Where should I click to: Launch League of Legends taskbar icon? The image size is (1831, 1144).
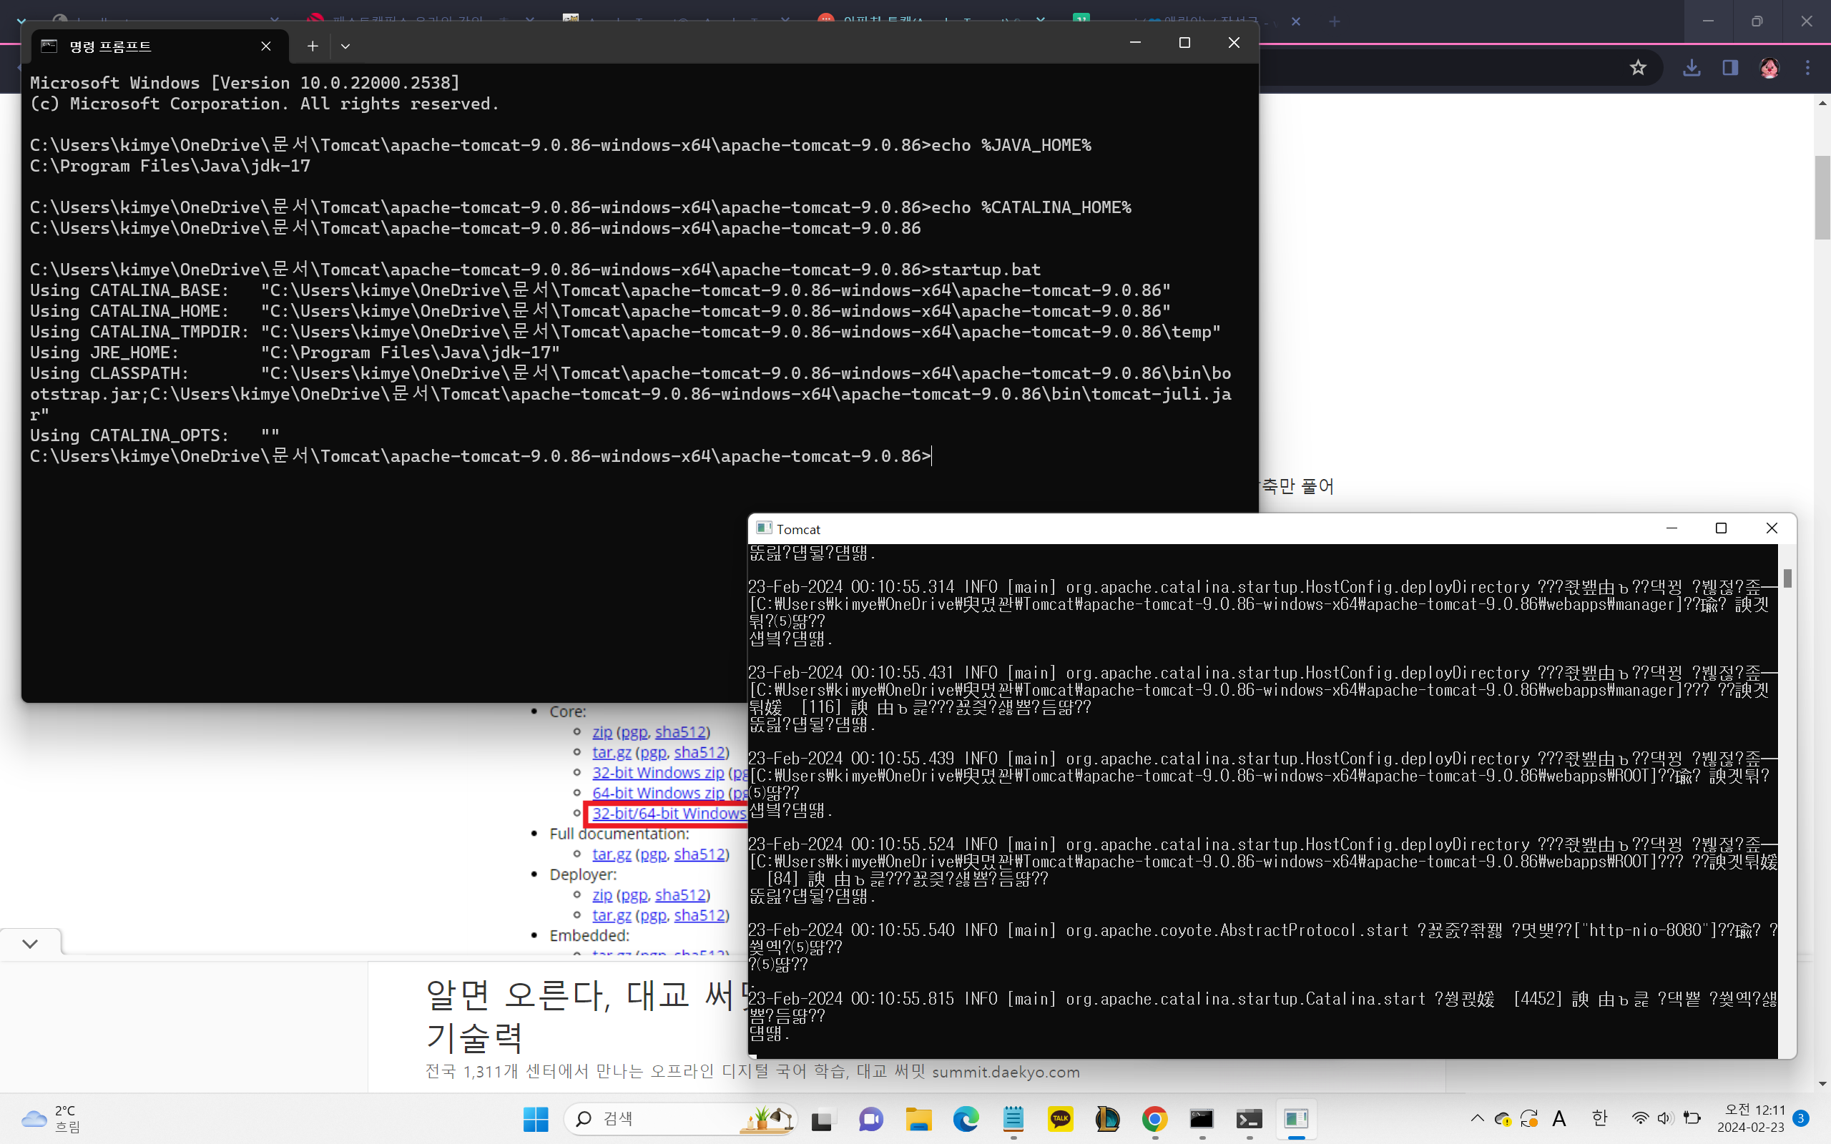pyautogui.click(x=1107, y=1118)
